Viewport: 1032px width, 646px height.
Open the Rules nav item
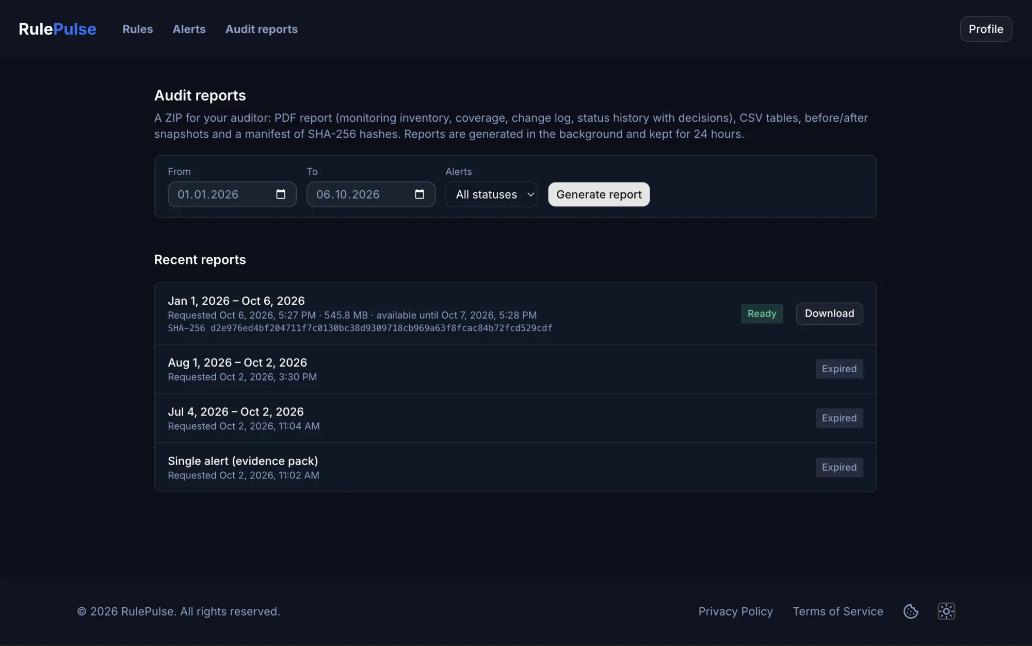138,29
